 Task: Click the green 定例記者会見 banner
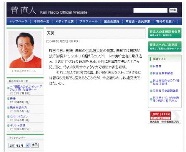pyautogui.click(x=165, y=33)
